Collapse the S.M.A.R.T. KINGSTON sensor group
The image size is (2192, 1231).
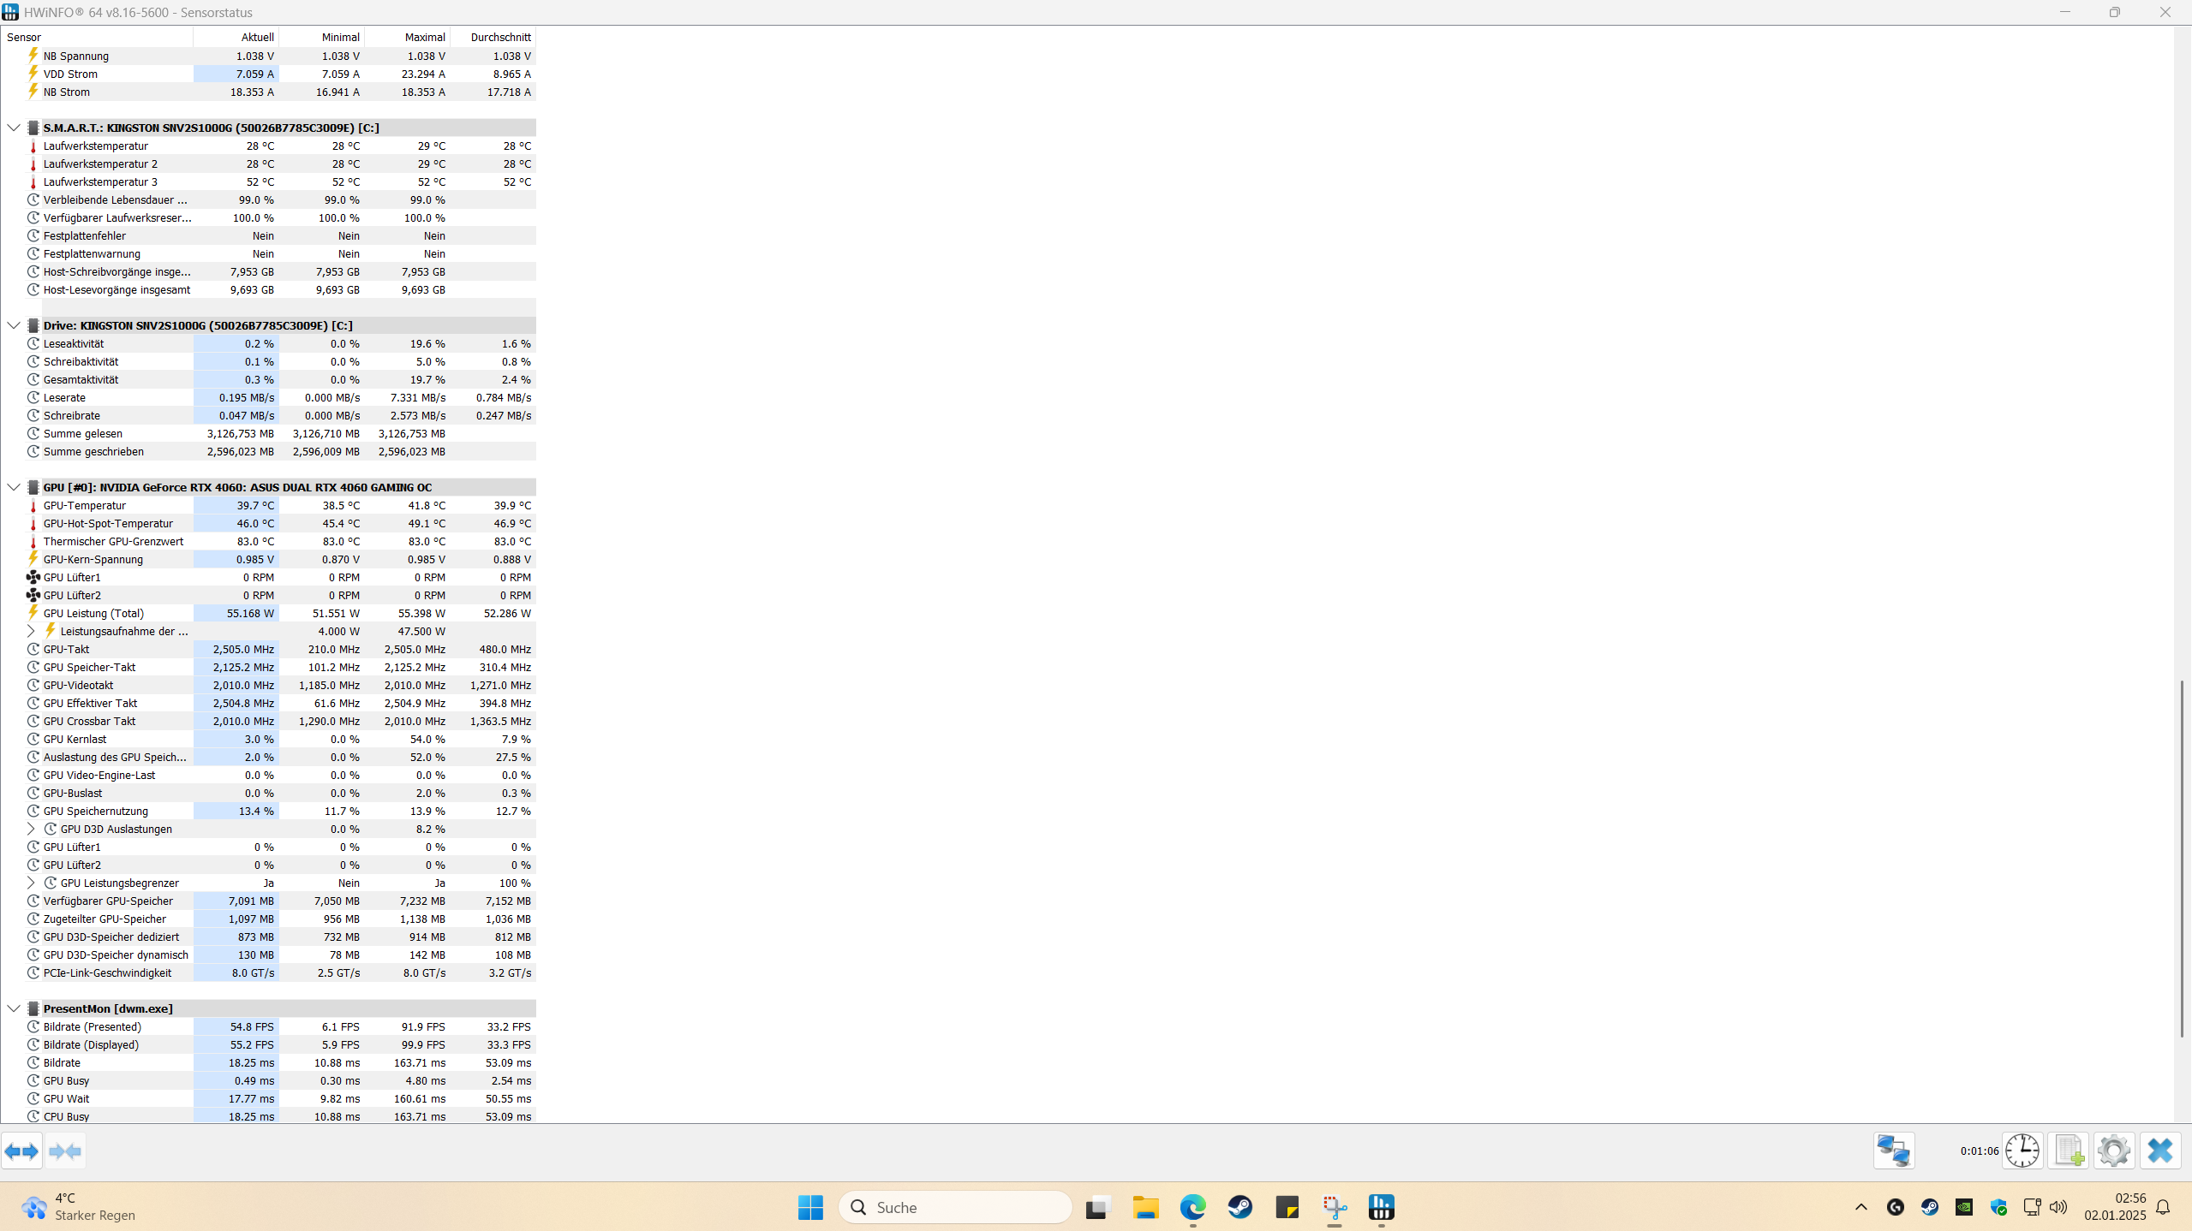coord(14,128)
